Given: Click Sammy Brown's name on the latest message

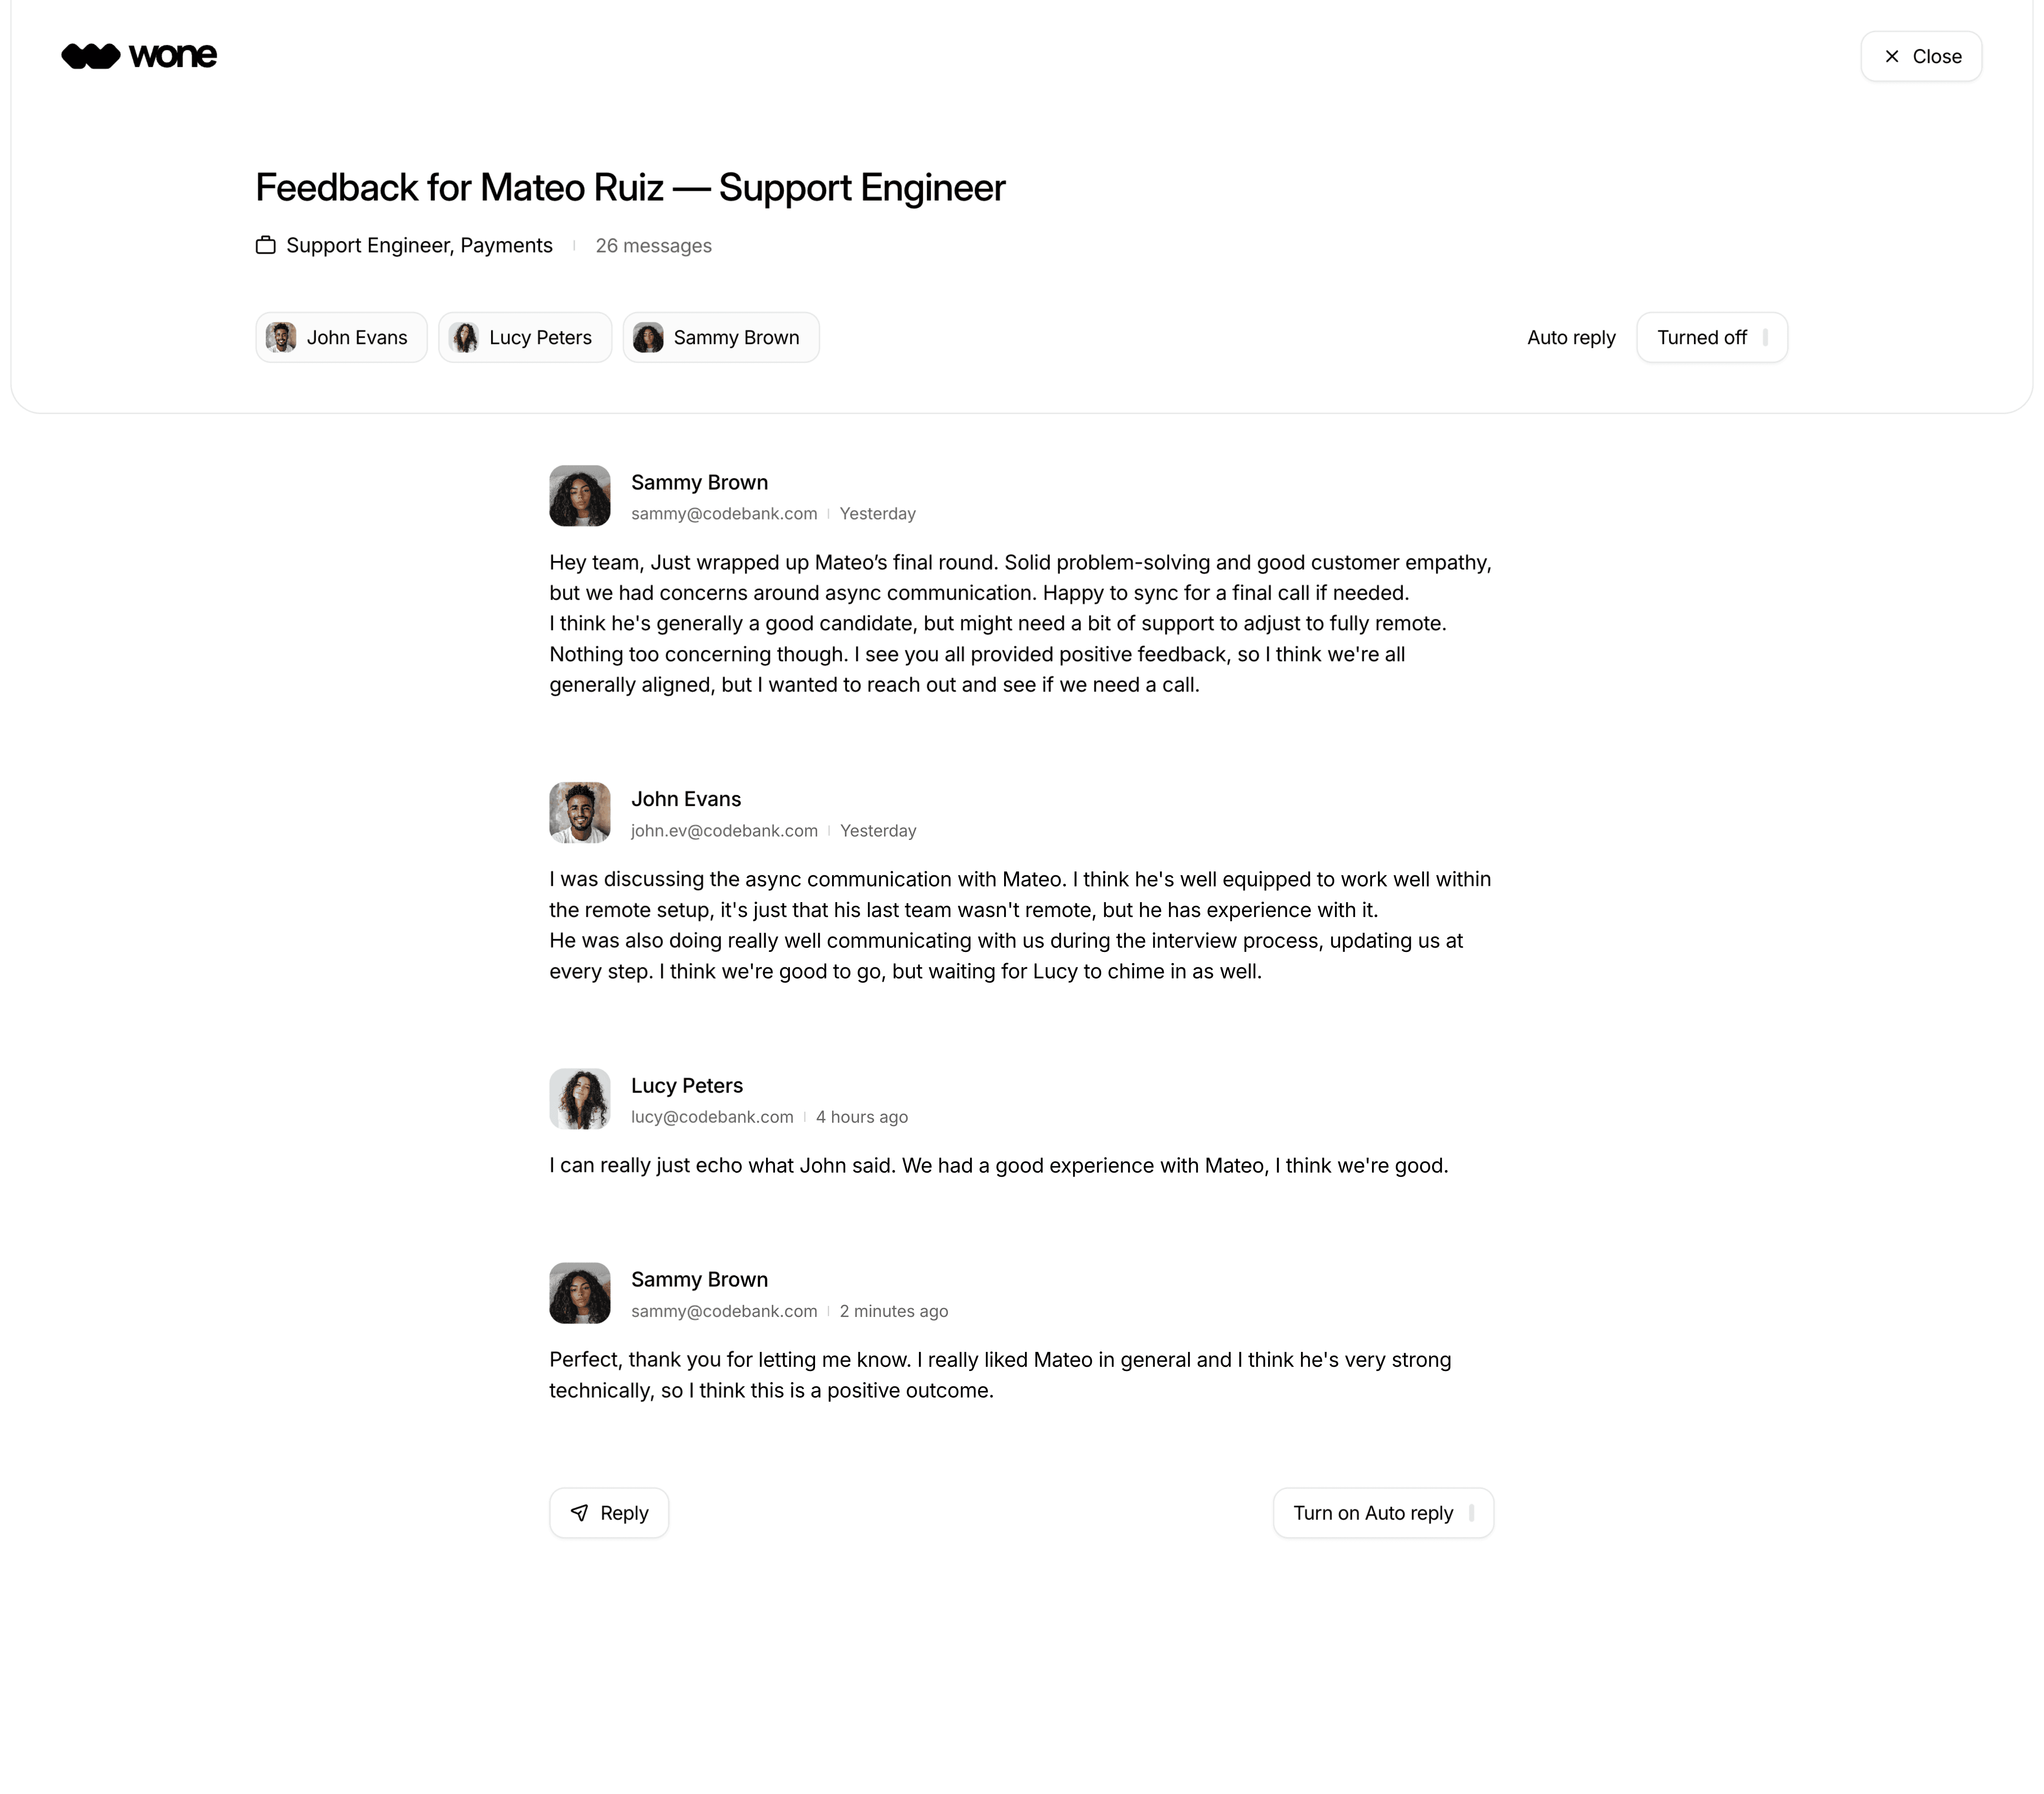Looking at the screenshot, I should pyautogui.click(x=699, y=1279).
